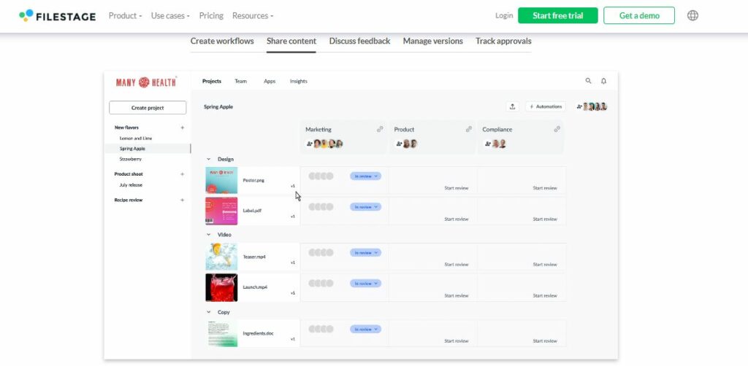Select Spring Apple in sidebar
The width and height of the screenshot is (748, 366).
point(133,149)
